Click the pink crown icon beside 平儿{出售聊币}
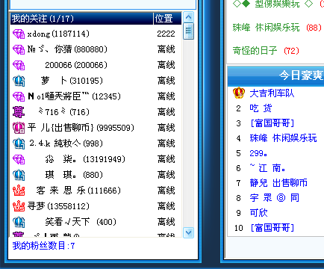The height and width of the screenshot is (269, 324). pos(19,128)
